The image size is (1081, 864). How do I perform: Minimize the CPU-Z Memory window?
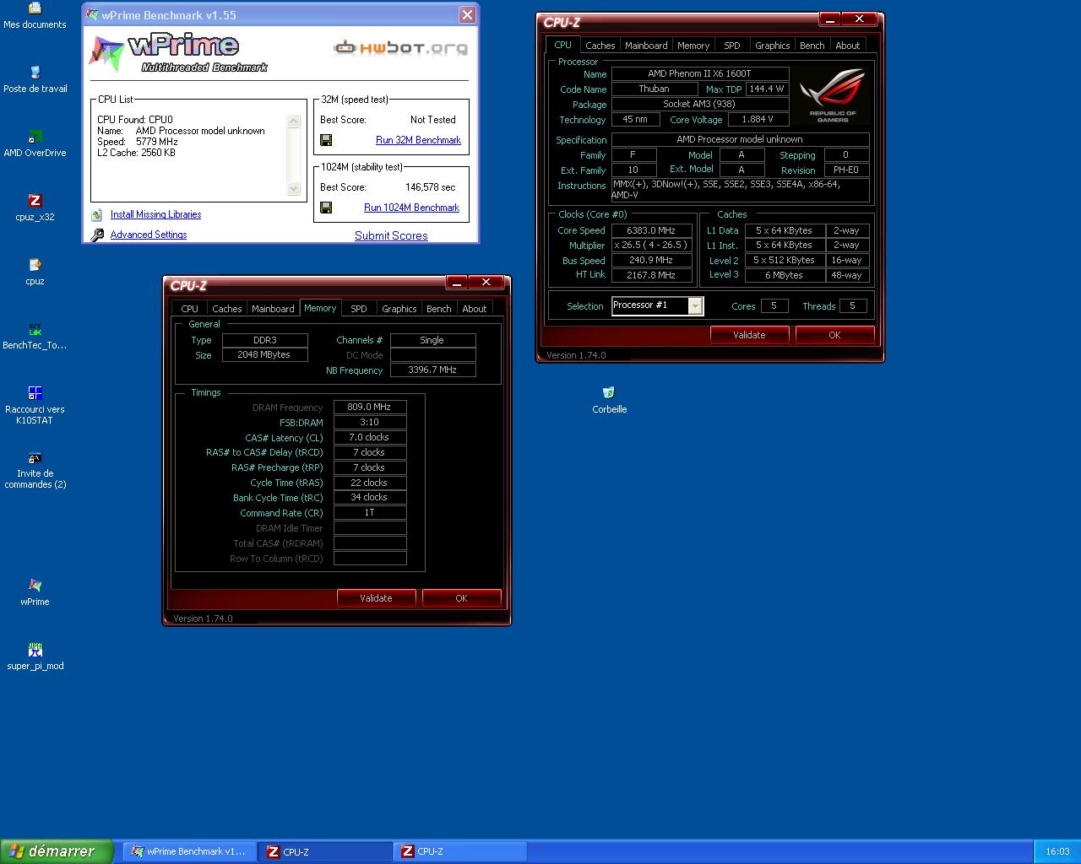(456, 282)
